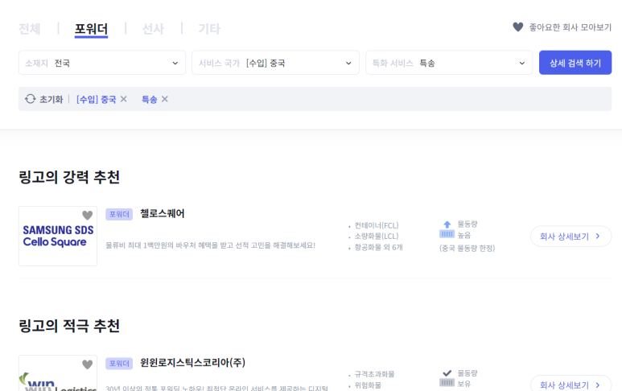The height and width of the screenshot is (391, 622).
Task: Click the 물동량 높음 container icon
Action: coord(447,229)
